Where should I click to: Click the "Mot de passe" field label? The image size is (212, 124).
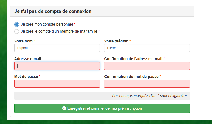click(26, 77)
